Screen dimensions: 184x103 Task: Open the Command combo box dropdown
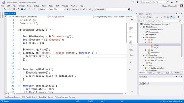click(x=126, y=9)
